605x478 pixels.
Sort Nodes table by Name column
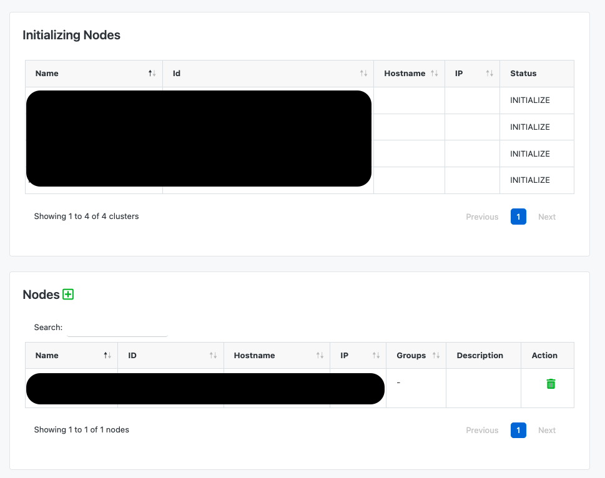tap(71, 356)
